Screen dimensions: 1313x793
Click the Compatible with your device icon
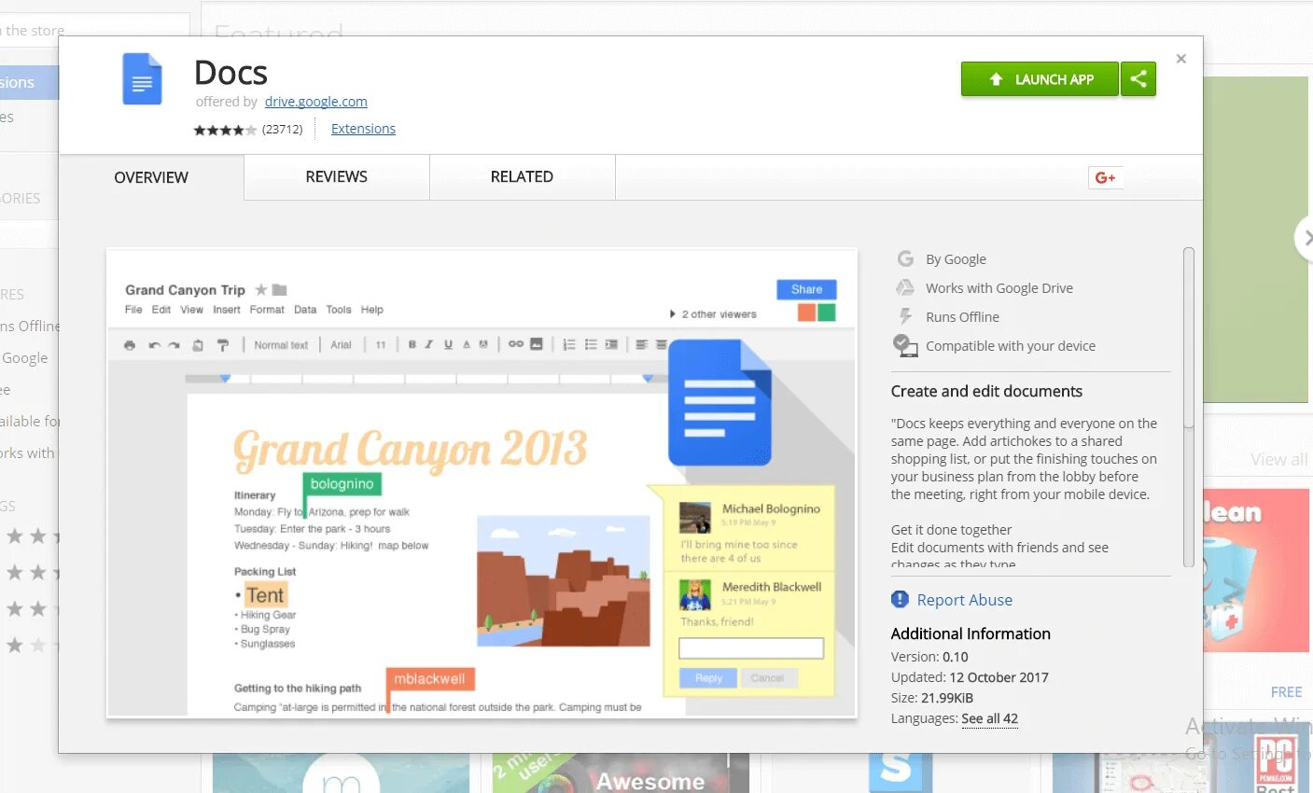pos(905,345)
